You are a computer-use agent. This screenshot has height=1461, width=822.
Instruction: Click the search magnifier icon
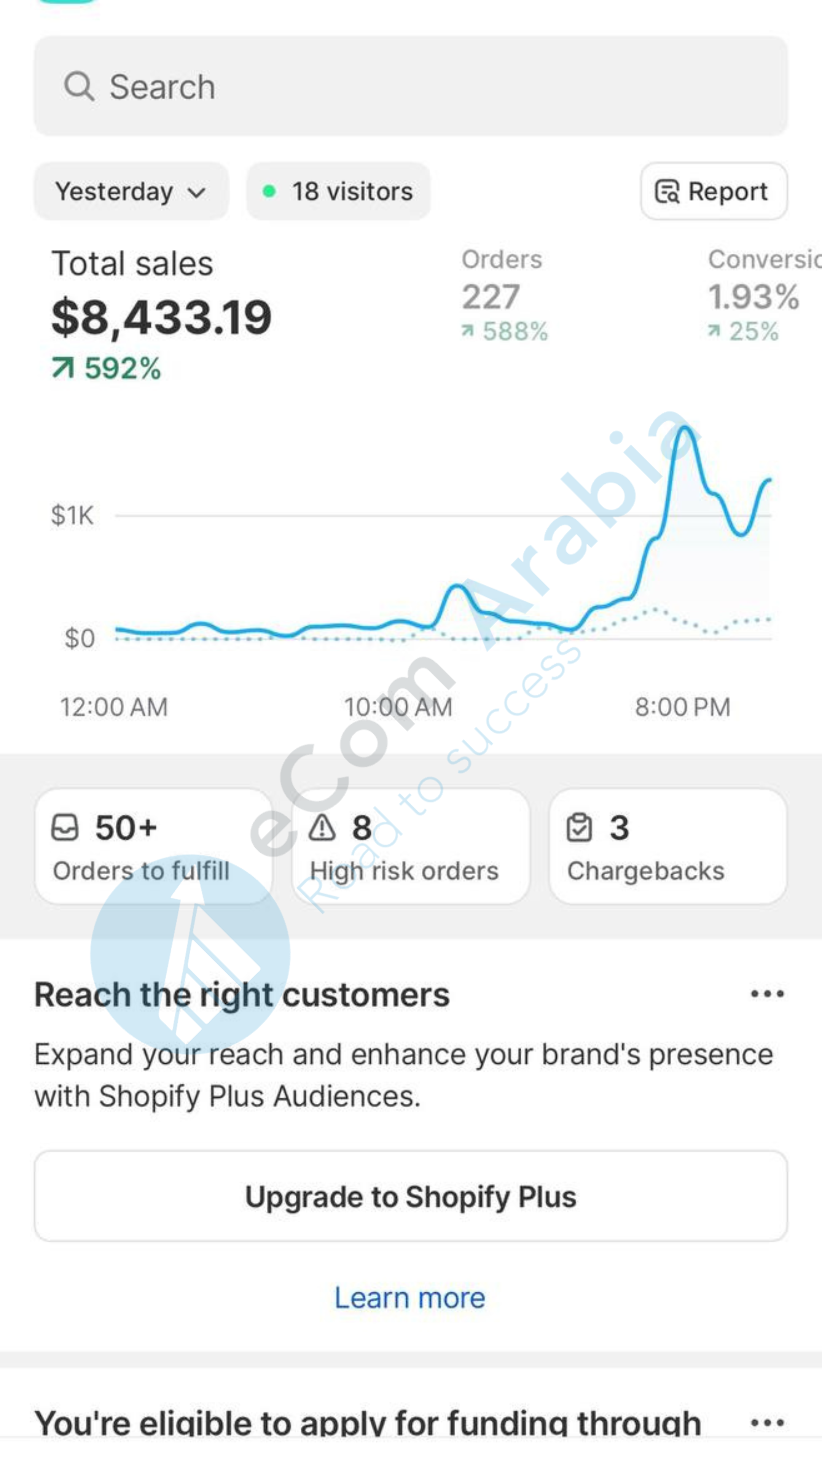click(x=79, y=86)
